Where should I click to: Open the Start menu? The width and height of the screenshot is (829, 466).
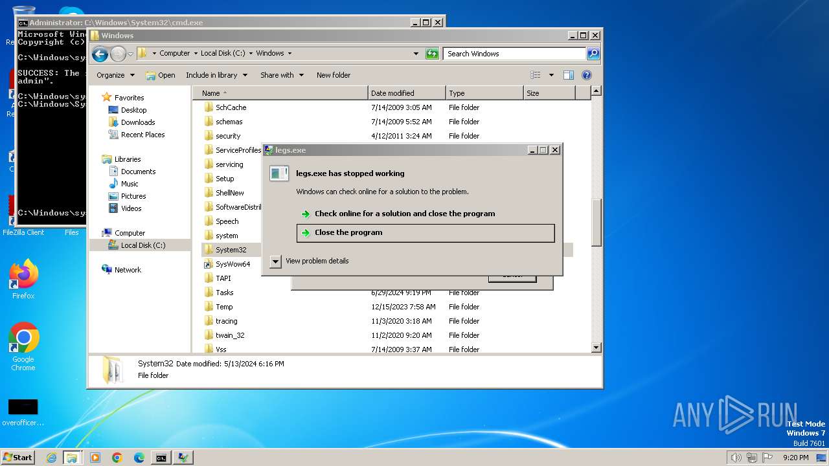pyautogui.click(x=18, y=457)
